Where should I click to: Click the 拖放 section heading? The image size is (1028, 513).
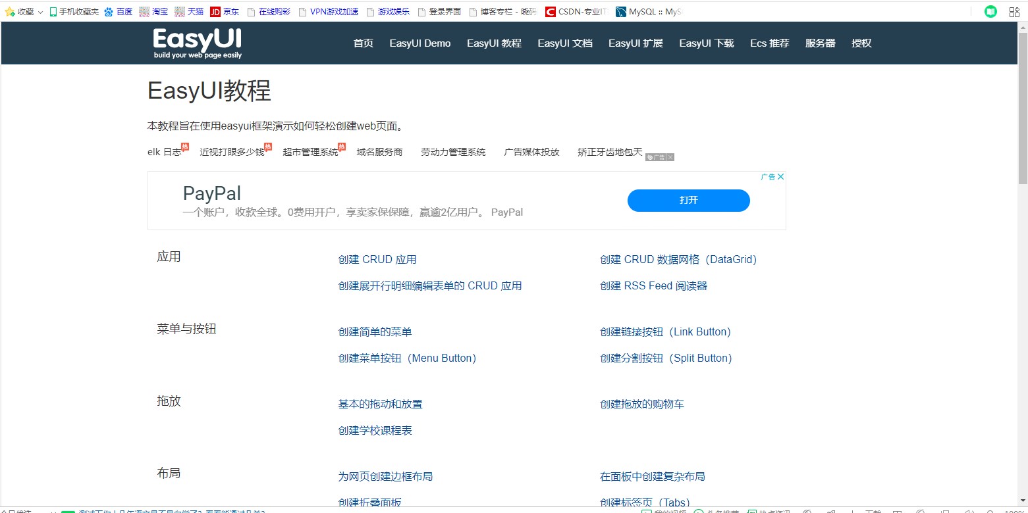click(x=169, y=401)
